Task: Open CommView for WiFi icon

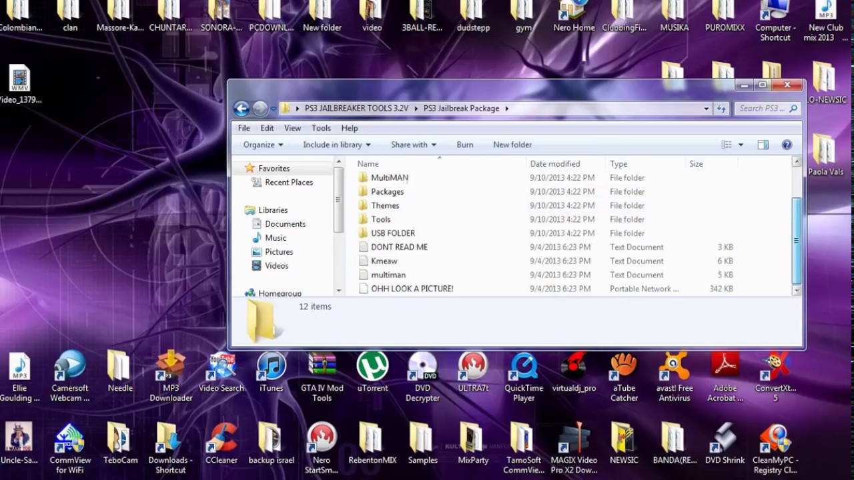Action: 70,449
